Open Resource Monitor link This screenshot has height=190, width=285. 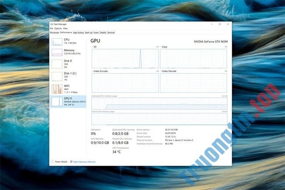pyautogui.click(x=84, y=162)
